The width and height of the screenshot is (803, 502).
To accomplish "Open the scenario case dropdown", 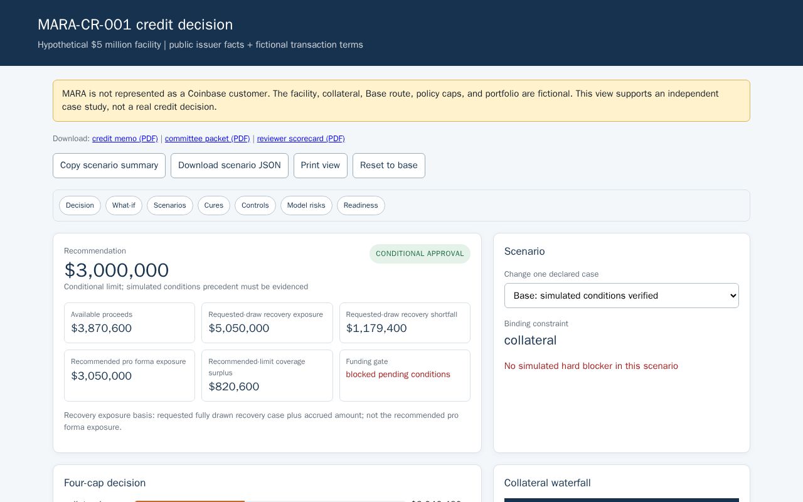I will point(622,296).
